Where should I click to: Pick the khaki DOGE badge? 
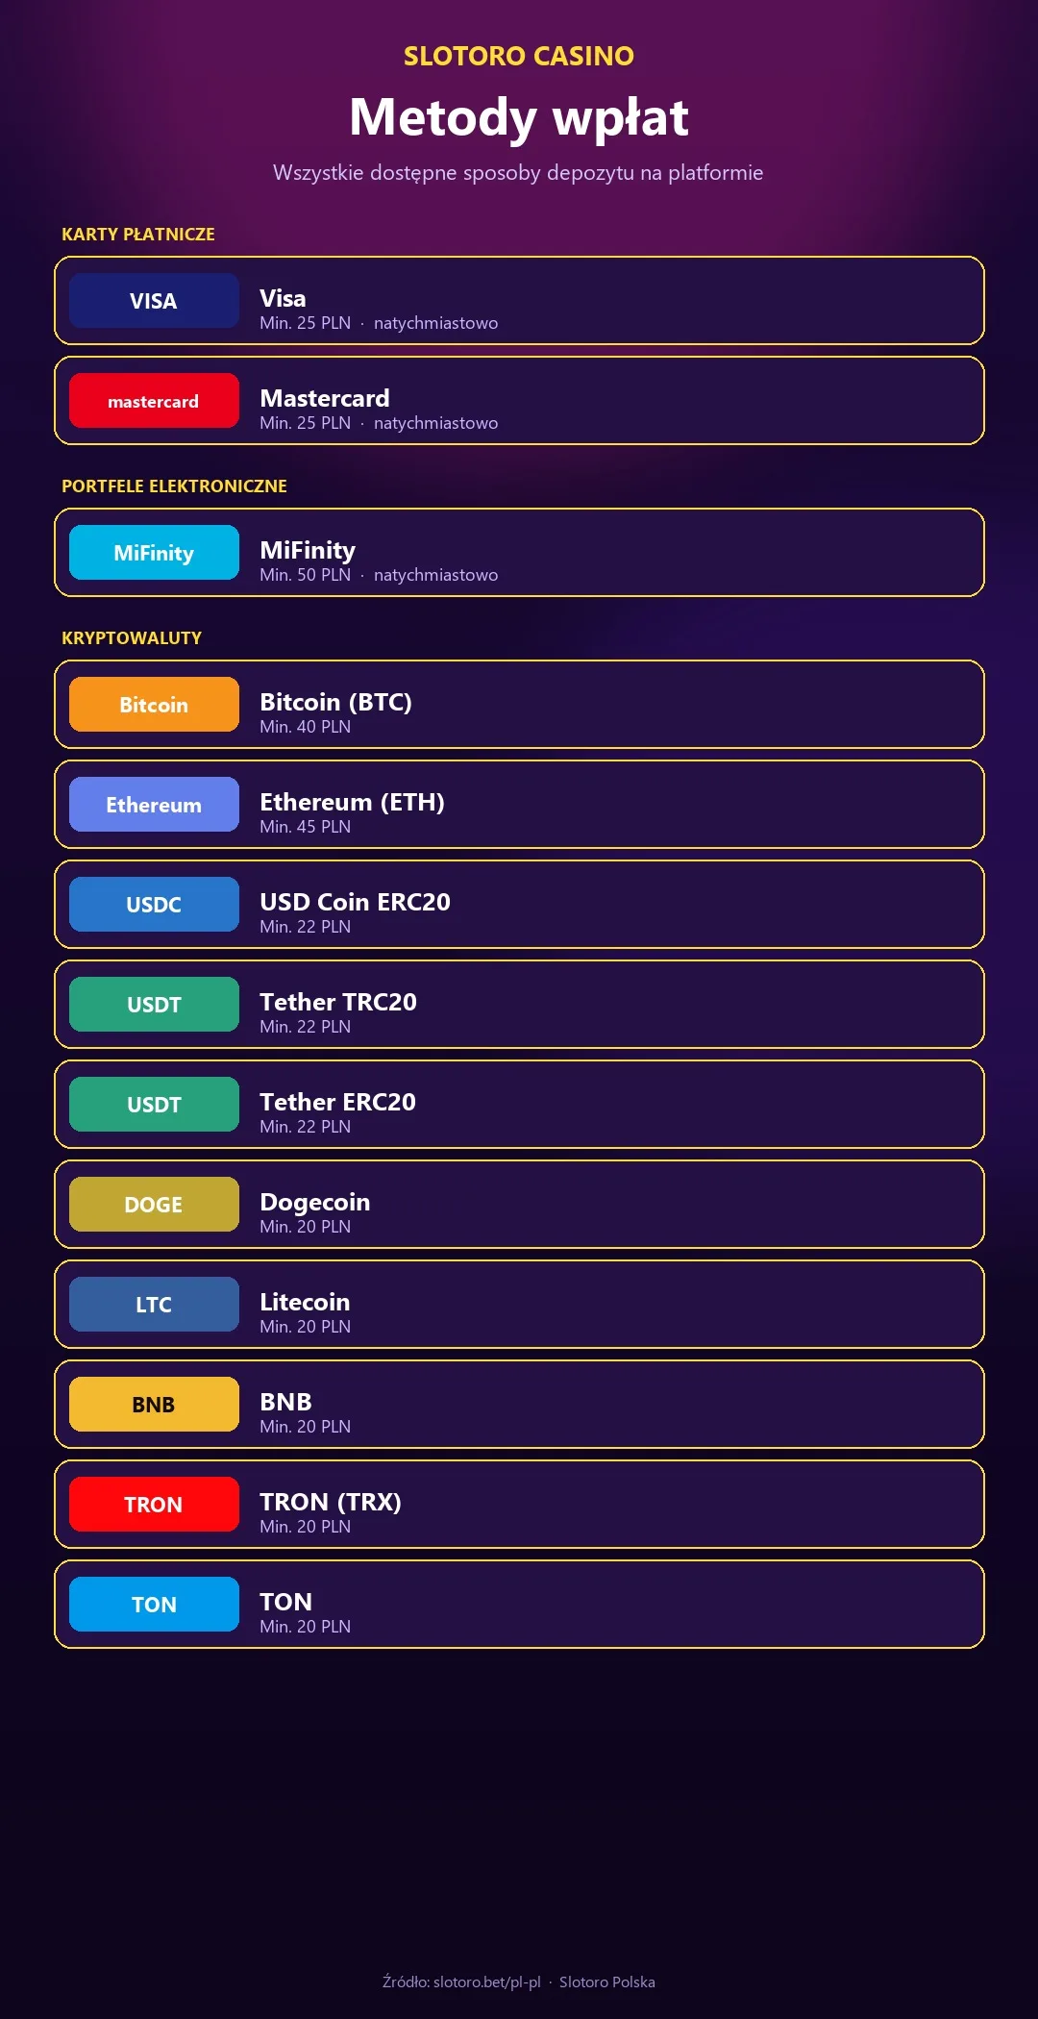coord(154,1205)
